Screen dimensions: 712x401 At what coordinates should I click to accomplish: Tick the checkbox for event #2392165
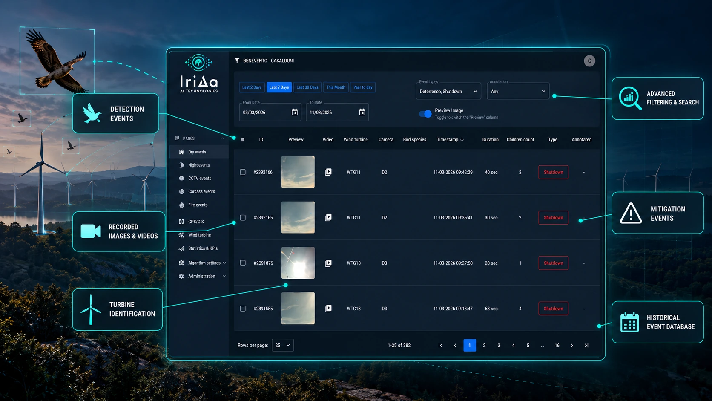coord(243,217)
